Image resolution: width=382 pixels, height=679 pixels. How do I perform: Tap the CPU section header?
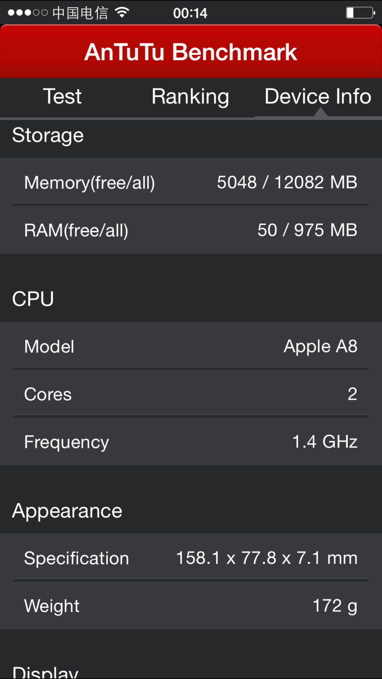point(33,299)
